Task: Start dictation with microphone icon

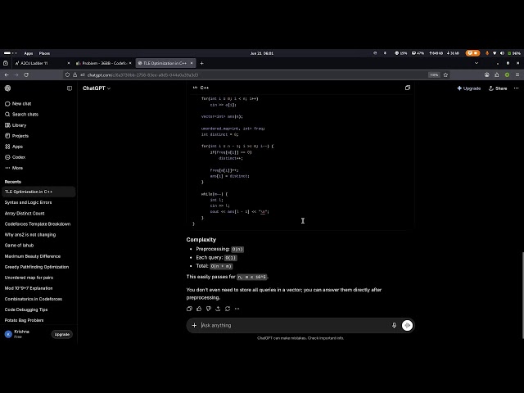Action: point(394,325)
